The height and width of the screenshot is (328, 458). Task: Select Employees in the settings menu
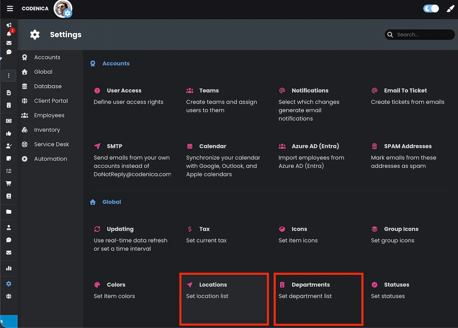point(50,115)
